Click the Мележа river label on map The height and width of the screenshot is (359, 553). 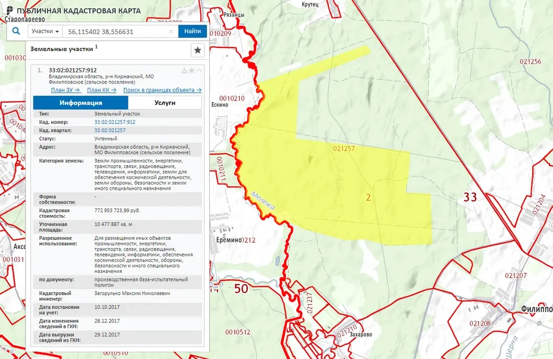262,202
